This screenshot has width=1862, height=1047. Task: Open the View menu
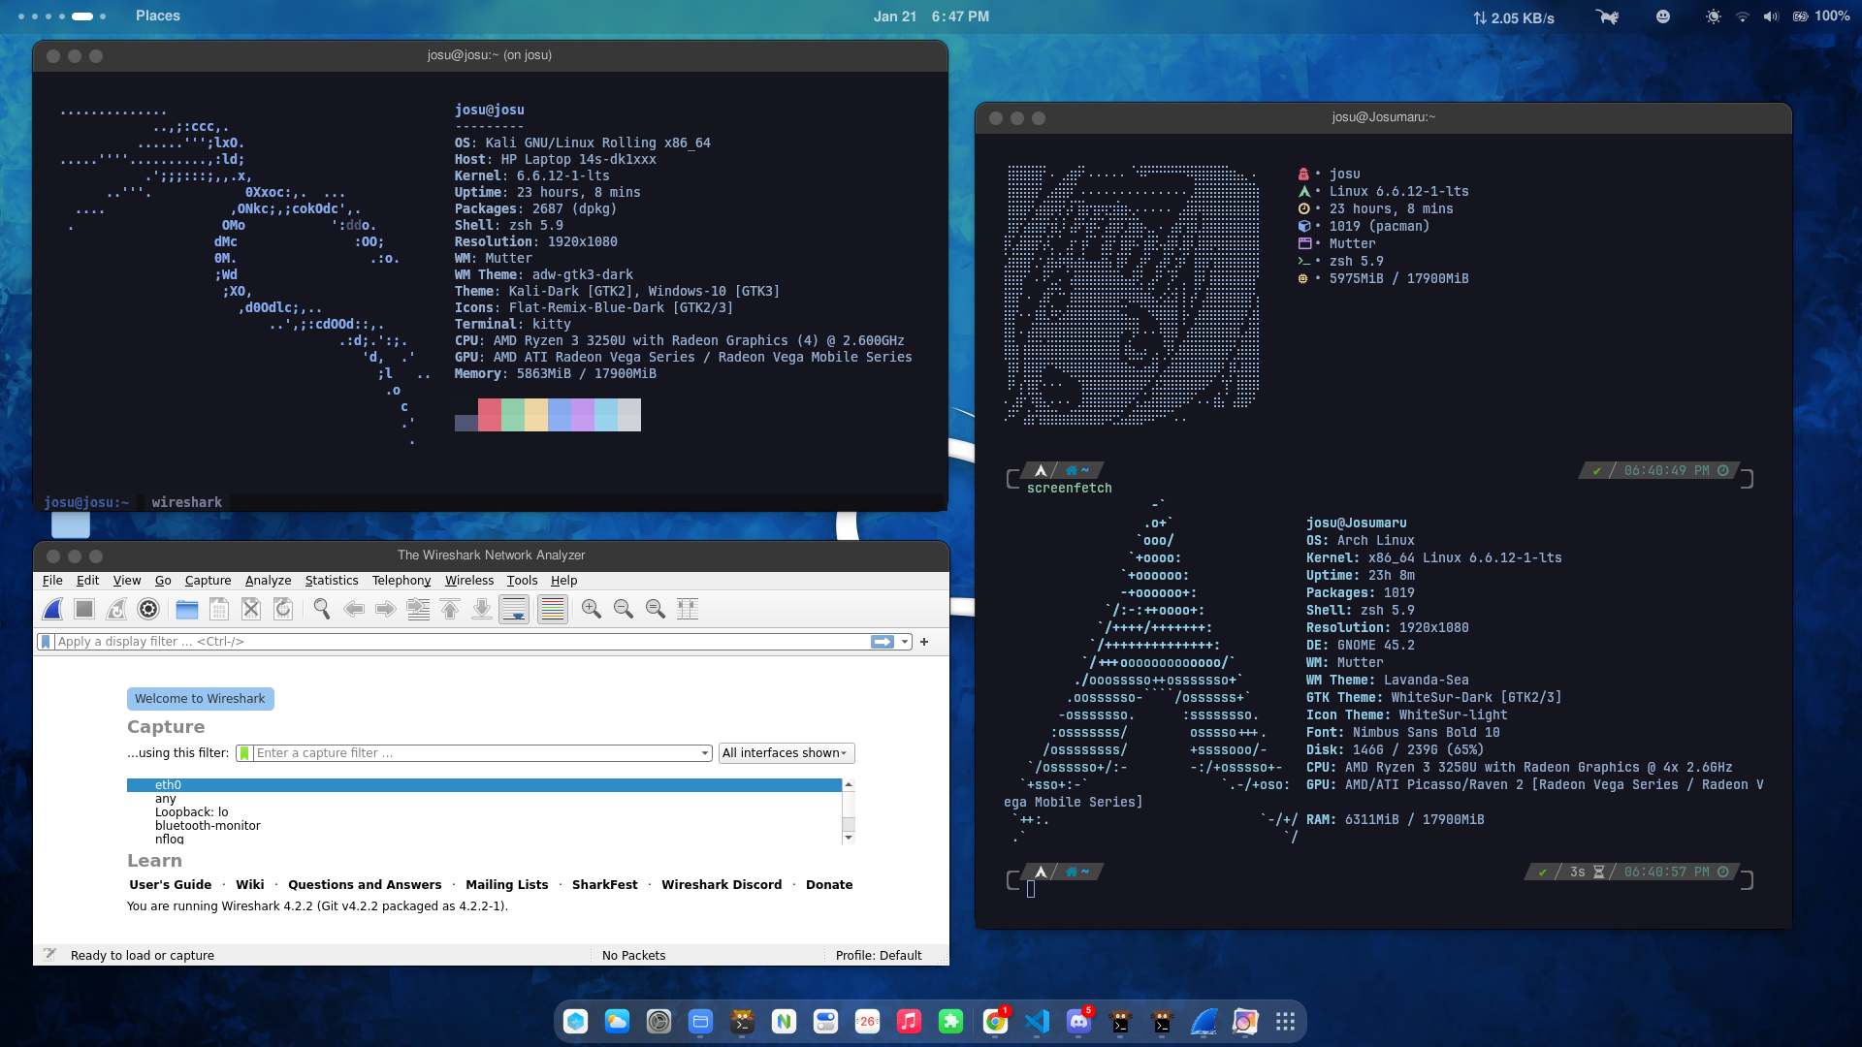[127, 581]
